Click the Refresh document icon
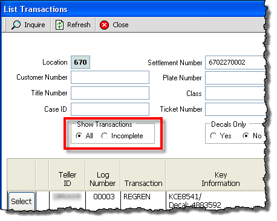 pos(59,25)
